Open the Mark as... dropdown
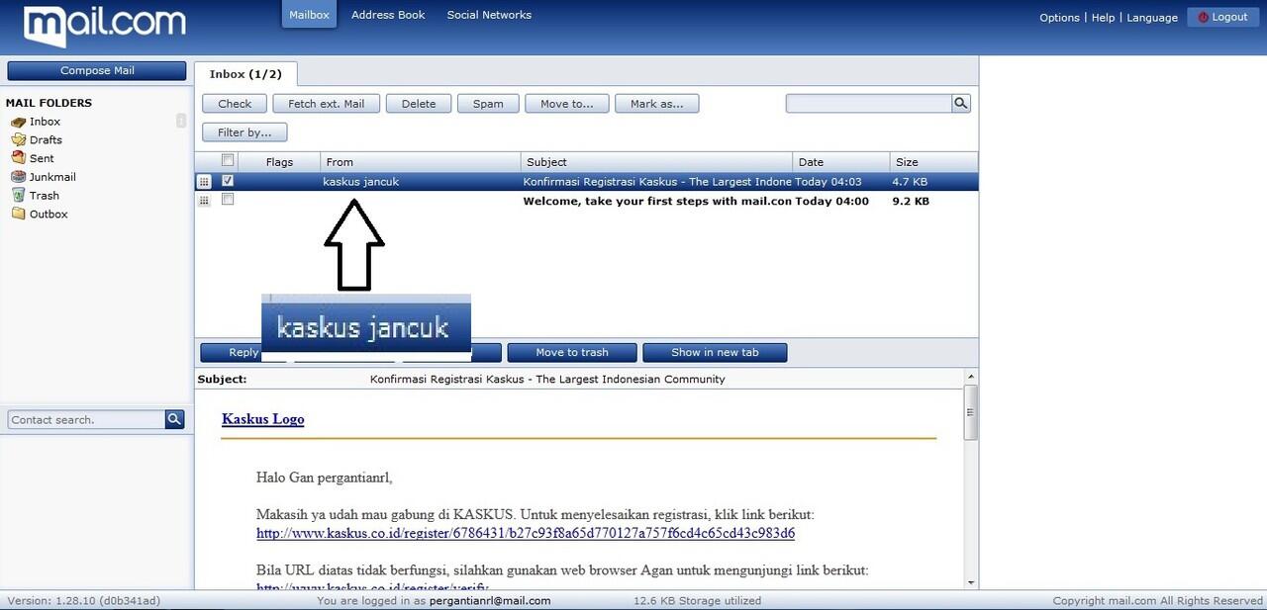This screenshot has width=1267, height=610. 657,104
